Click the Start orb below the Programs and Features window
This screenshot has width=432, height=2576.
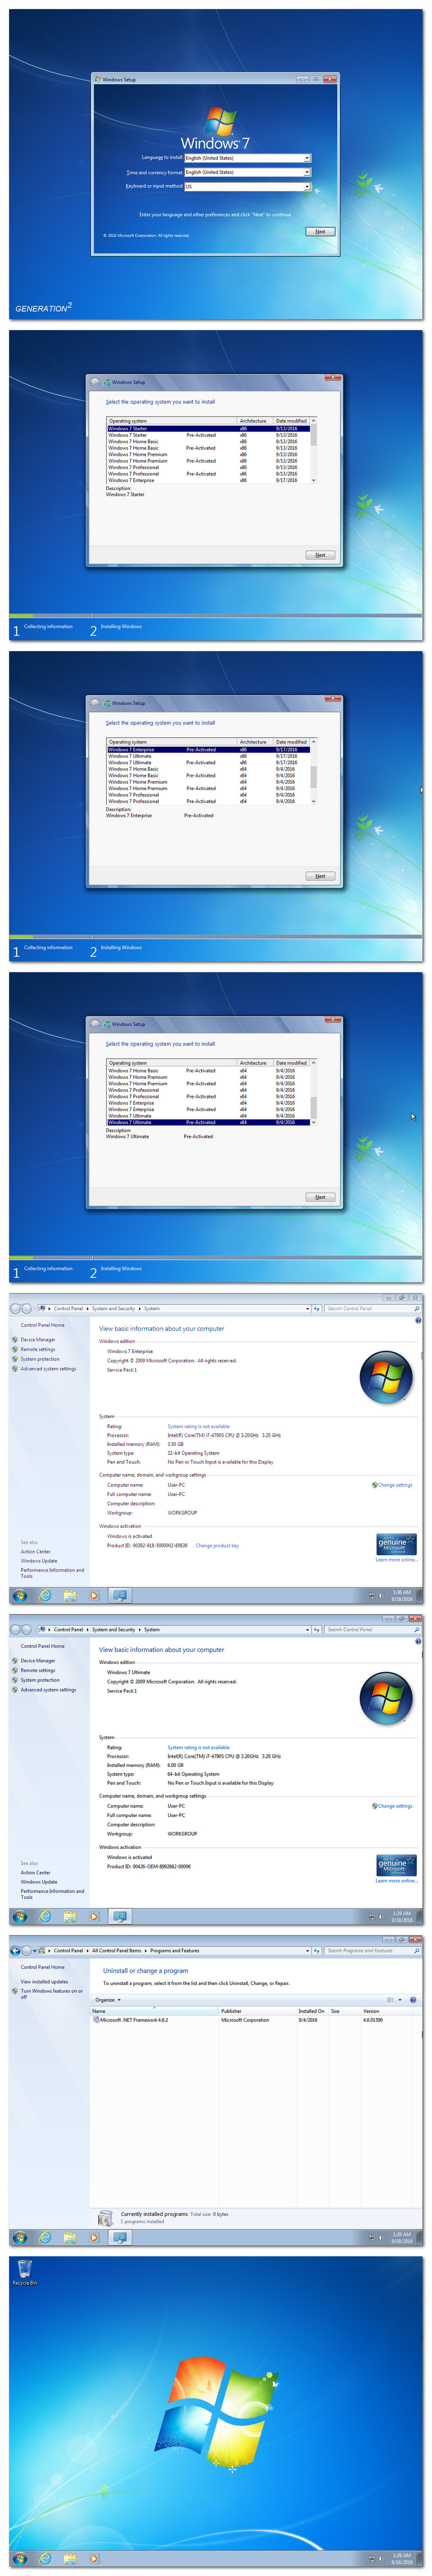(x=19, y=2237)
